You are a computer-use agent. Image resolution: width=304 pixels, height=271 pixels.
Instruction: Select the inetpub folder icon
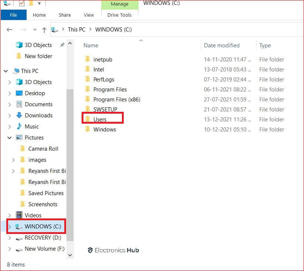point(88,59)
